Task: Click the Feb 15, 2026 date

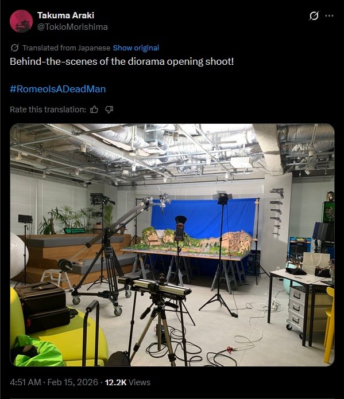Action: [x=73, y=382]
